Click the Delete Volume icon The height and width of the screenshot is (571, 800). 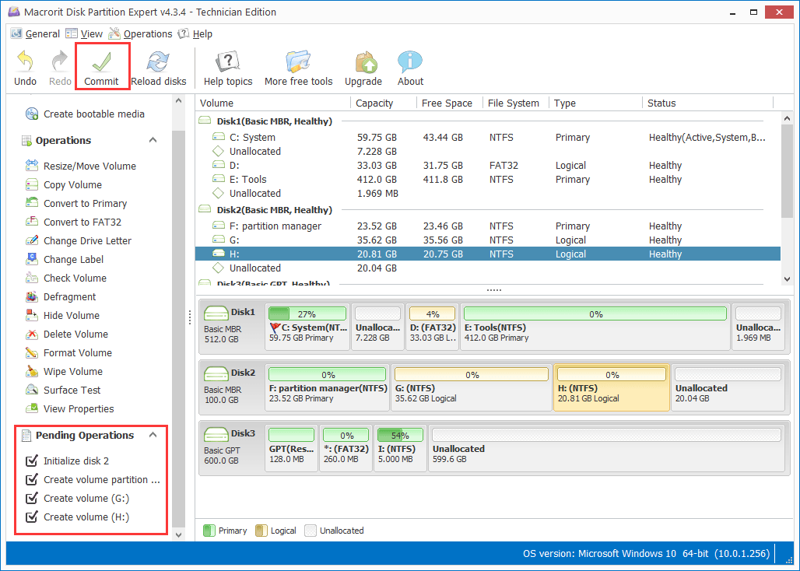pos(32,334)
